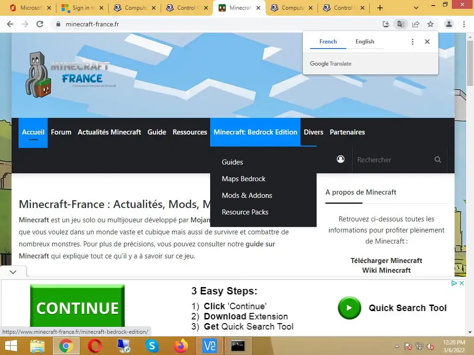The width and height of the screenshot is (474, 355).
Task: Open the Chrome three-dot menu
Action: (464, 24)
